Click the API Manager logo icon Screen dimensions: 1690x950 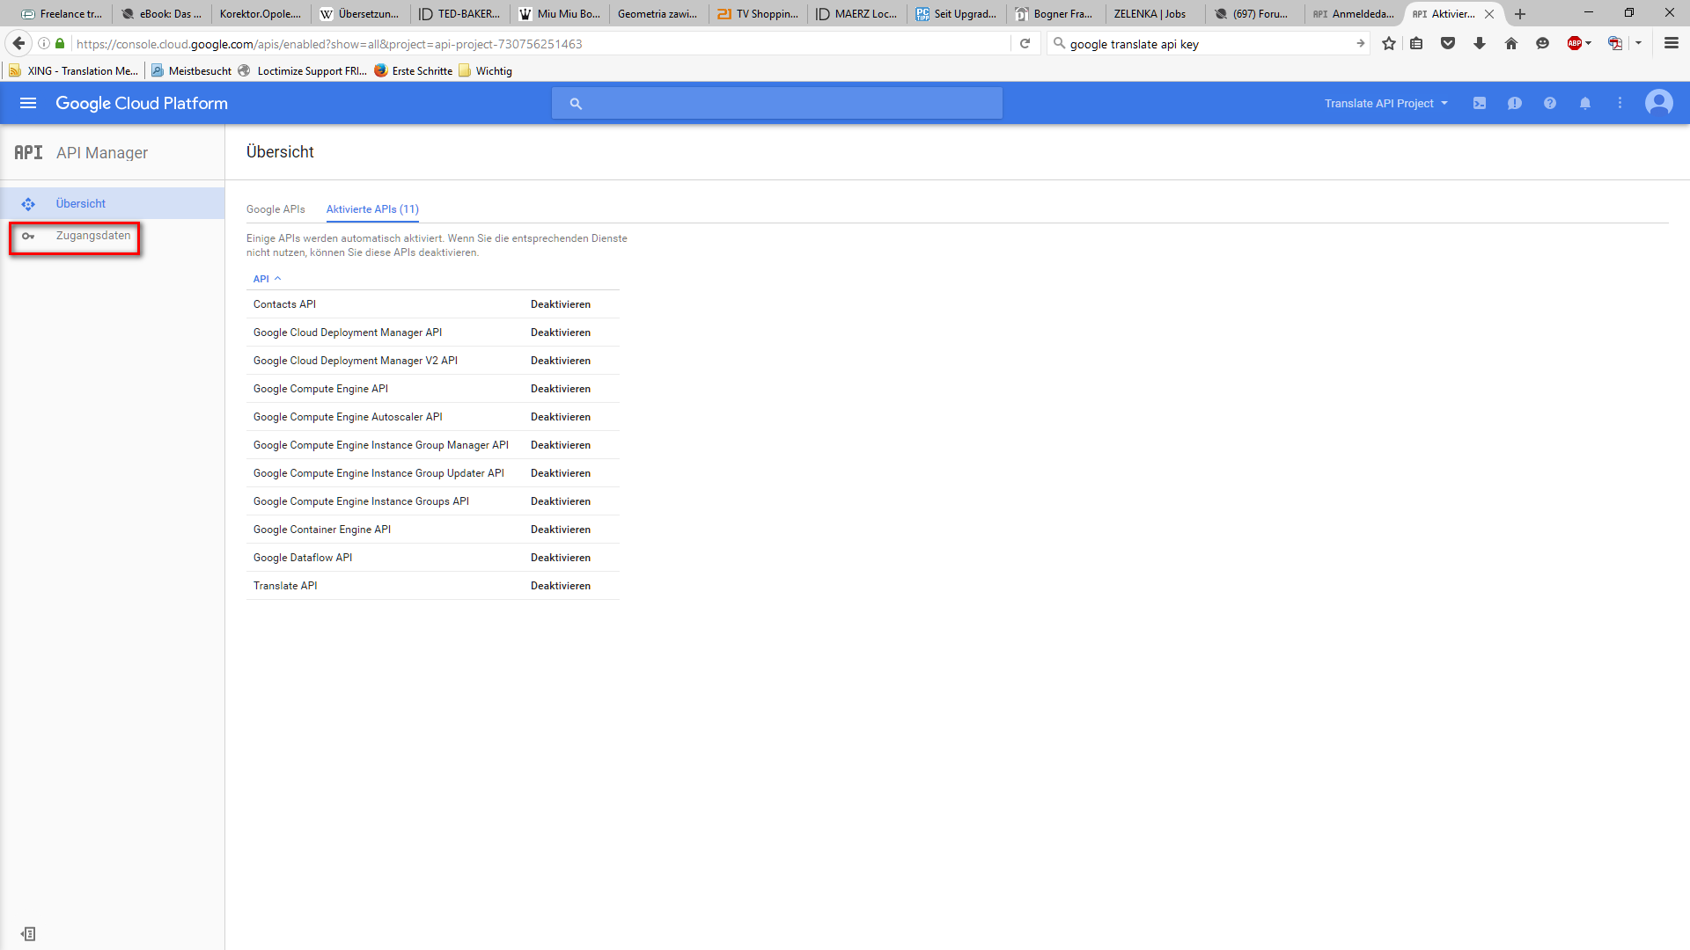28,152
